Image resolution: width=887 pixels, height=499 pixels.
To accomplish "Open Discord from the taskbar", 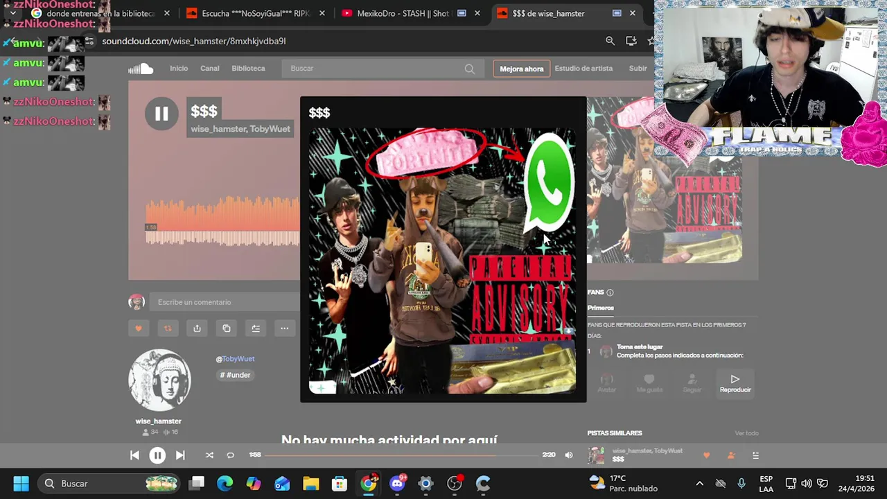I will point(397,483).
